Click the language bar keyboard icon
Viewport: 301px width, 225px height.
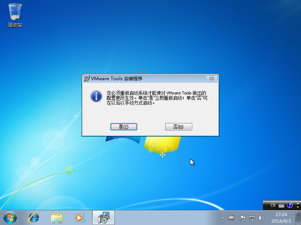pyautogui.click(x=281, y=205)
